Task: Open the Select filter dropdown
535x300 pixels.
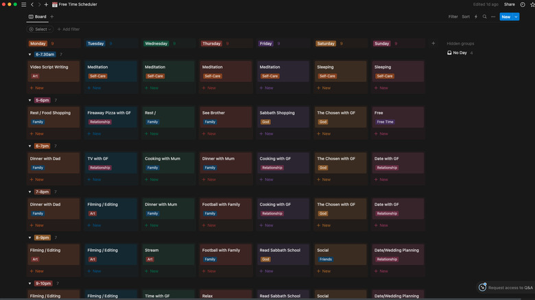Action: 40,29
